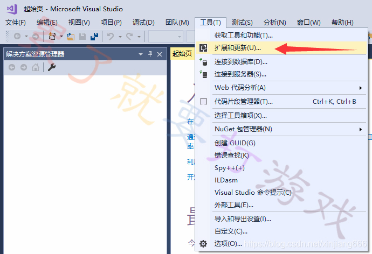Click the Visual Studio logo icon
372x254 pixels.
(x=12, y=9)
